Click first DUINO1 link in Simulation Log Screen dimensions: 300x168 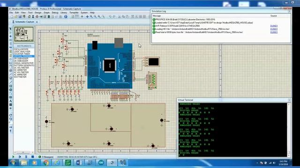tap(274, 26)
